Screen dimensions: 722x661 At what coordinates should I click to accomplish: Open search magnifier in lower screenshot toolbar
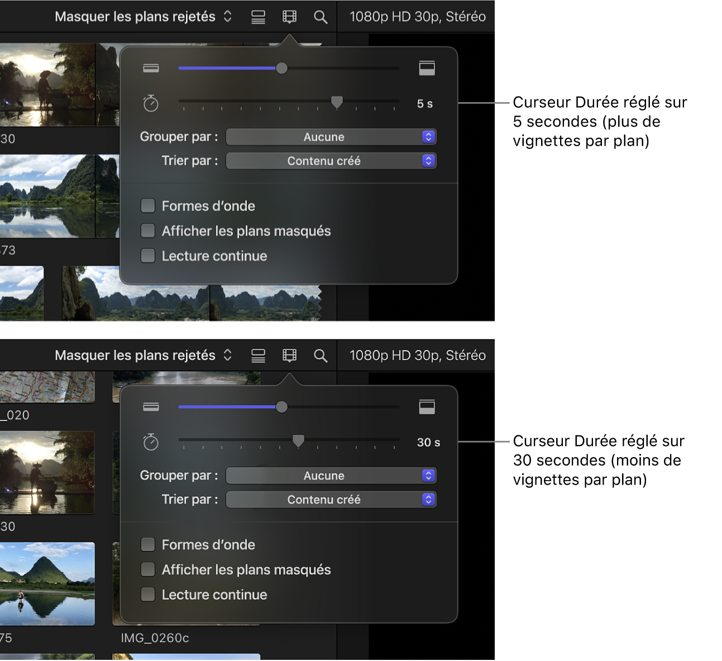coord(321,356)
